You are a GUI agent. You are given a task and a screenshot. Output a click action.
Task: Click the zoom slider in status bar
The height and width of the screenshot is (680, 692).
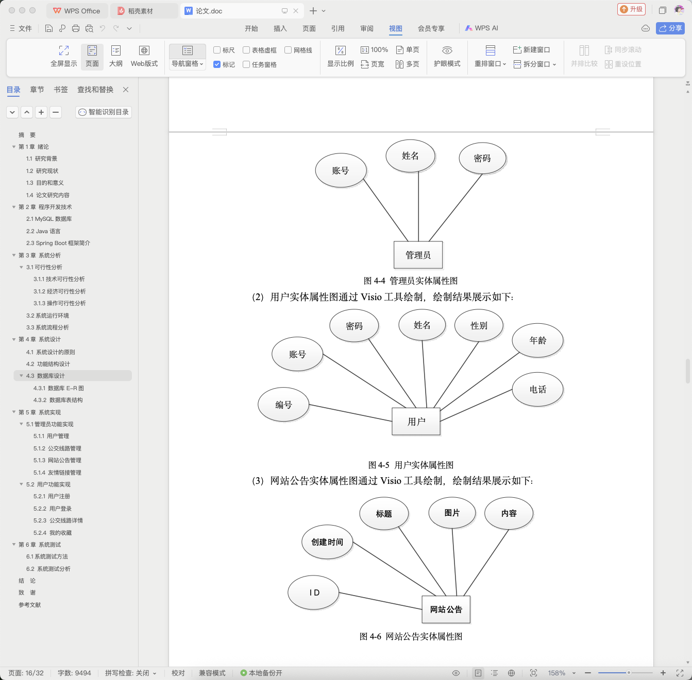coord(625,673)
